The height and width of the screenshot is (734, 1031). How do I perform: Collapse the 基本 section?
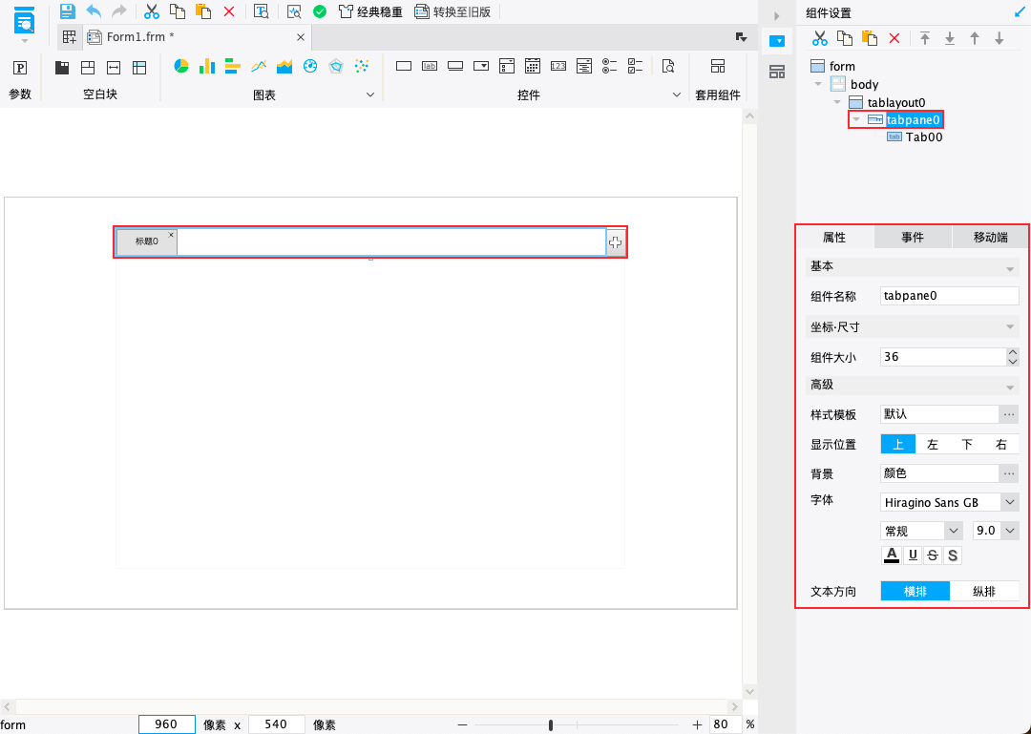pyautogui.click(x=1010, y=269)
